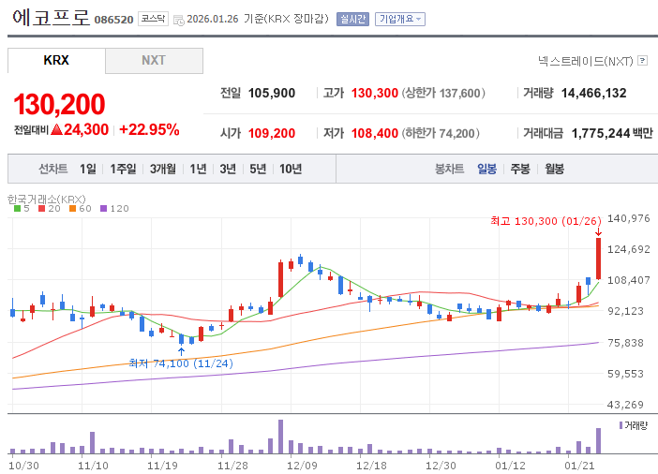This screenshot has height=474, width=658.
Task: Click the red 20-day moving average legend
Action: [50, 209]
